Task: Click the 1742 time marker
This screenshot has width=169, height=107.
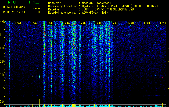Action: point(34,23)
